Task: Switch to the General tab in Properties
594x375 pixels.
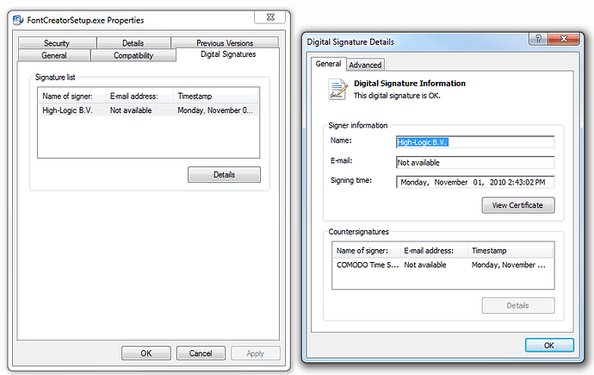Action: (54, 55)
